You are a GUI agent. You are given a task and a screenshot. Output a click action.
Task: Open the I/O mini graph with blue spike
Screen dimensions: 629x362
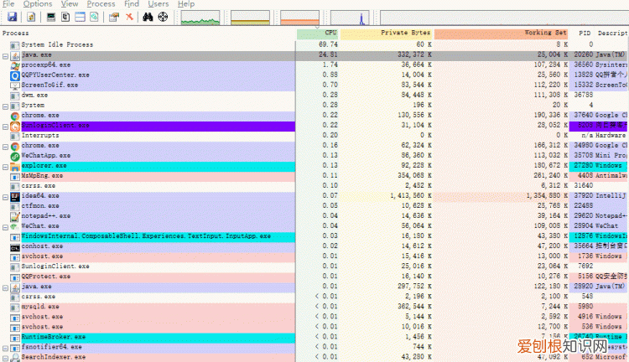pos(350,18)
